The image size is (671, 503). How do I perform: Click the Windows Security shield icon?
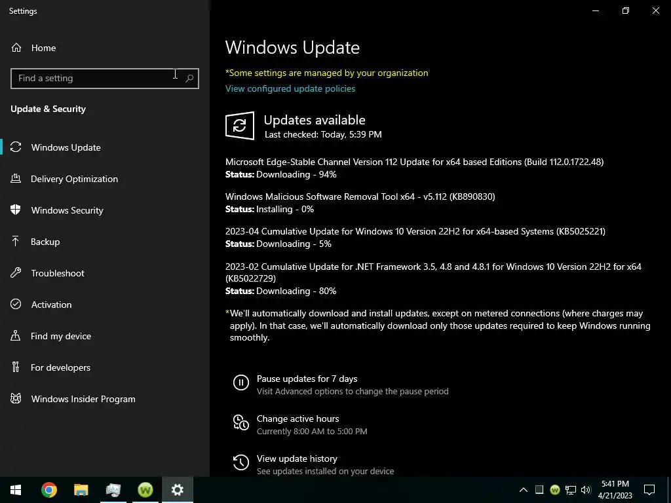[16, 210]
